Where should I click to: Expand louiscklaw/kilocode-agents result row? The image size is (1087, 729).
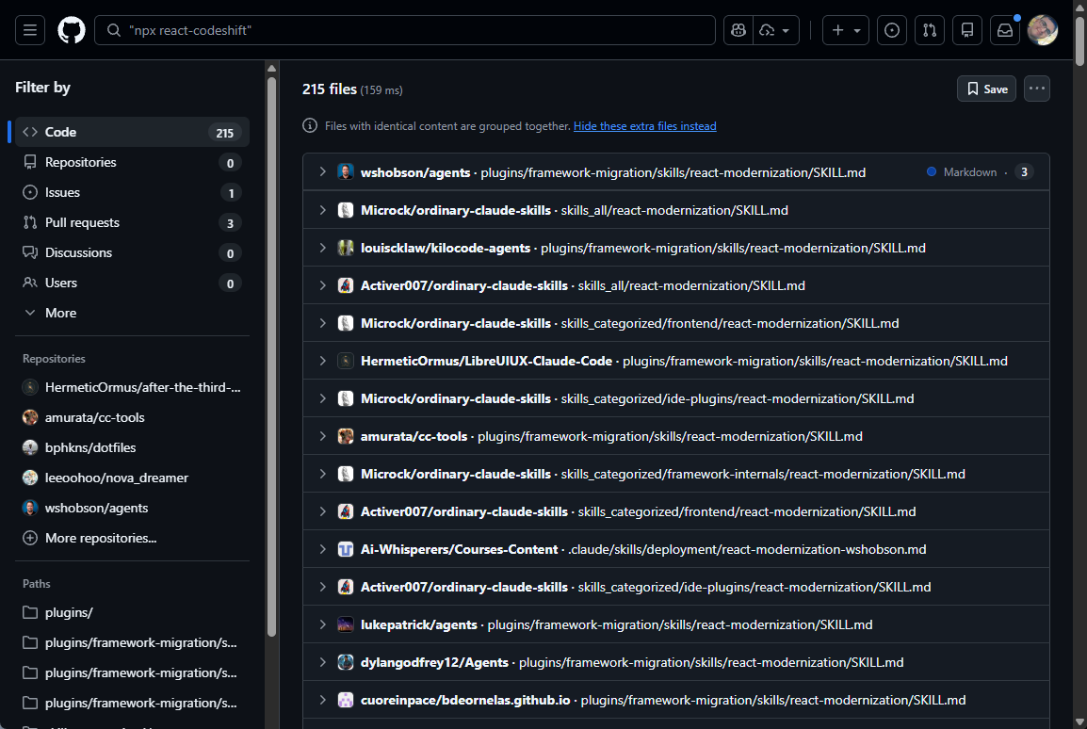click(322, 248)
